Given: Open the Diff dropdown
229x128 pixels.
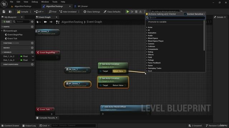Looking at the screenshot, I should (x=39, y=12).
